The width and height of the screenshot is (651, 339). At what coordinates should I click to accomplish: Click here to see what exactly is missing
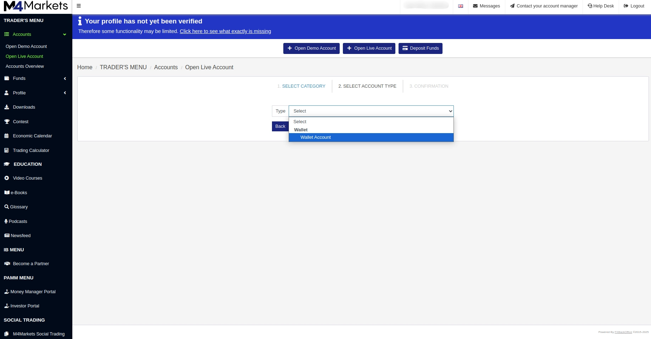coord(225,31)
